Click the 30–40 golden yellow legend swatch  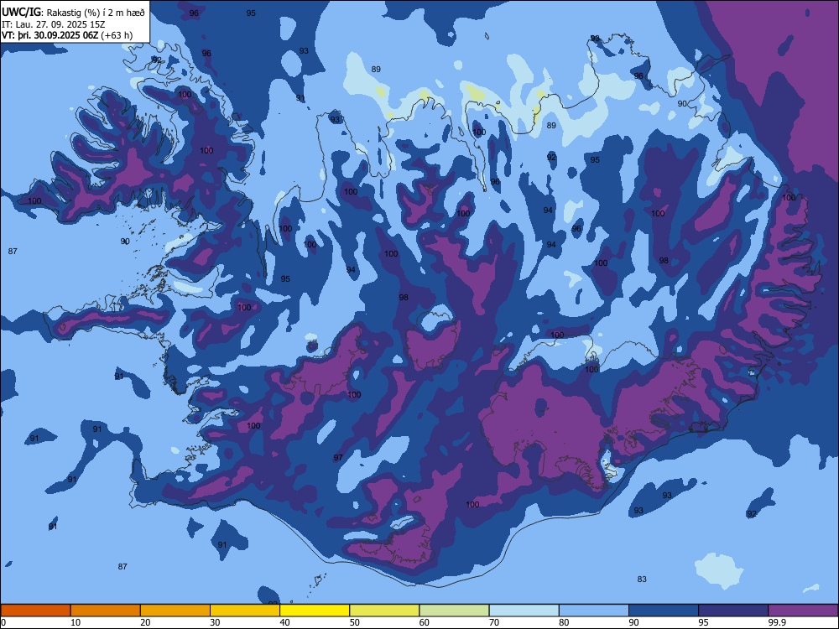coord(245,611)
